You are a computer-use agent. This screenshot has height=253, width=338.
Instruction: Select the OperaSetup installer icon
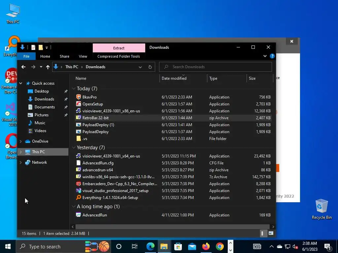tap(79, 104)
